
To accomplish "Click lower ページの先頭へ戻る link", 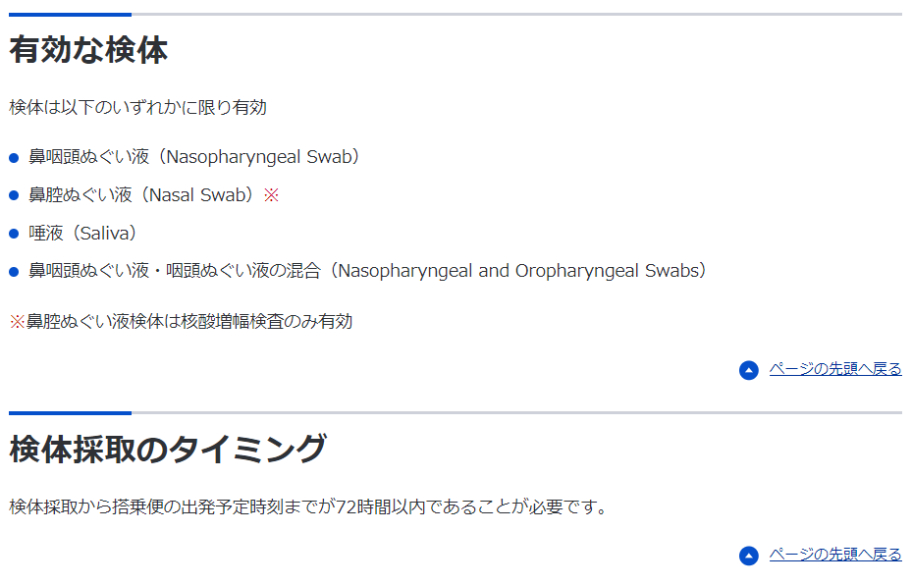I will click(835, 555).
